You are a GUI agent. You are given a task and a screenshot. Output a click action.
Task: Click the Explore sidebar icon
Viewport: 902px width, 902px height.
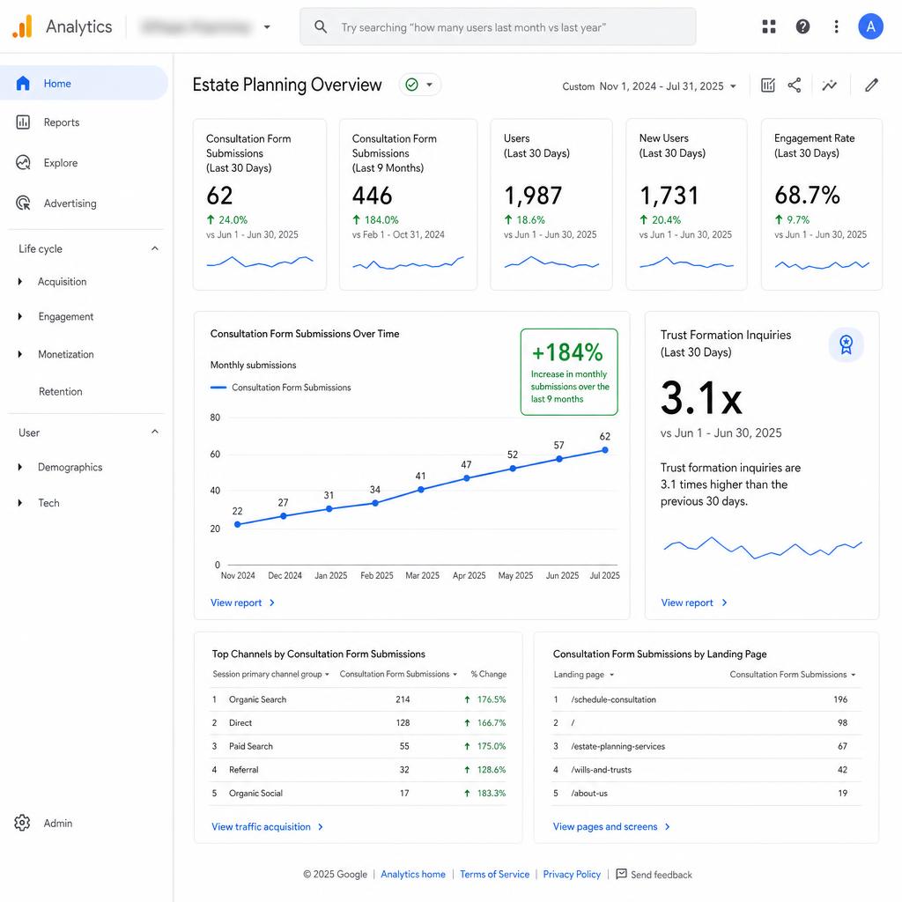(23, 163)
